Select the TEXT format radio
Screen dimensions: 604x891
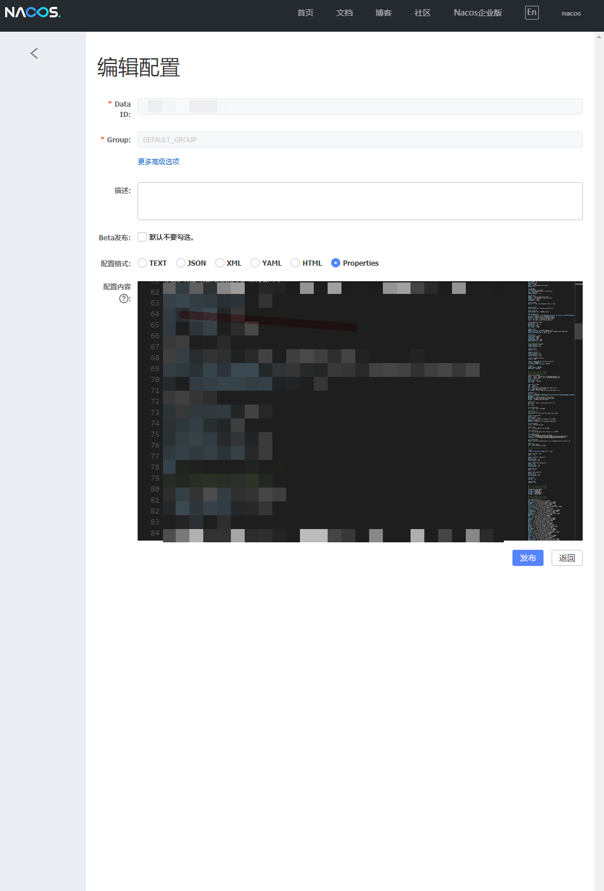142,263
